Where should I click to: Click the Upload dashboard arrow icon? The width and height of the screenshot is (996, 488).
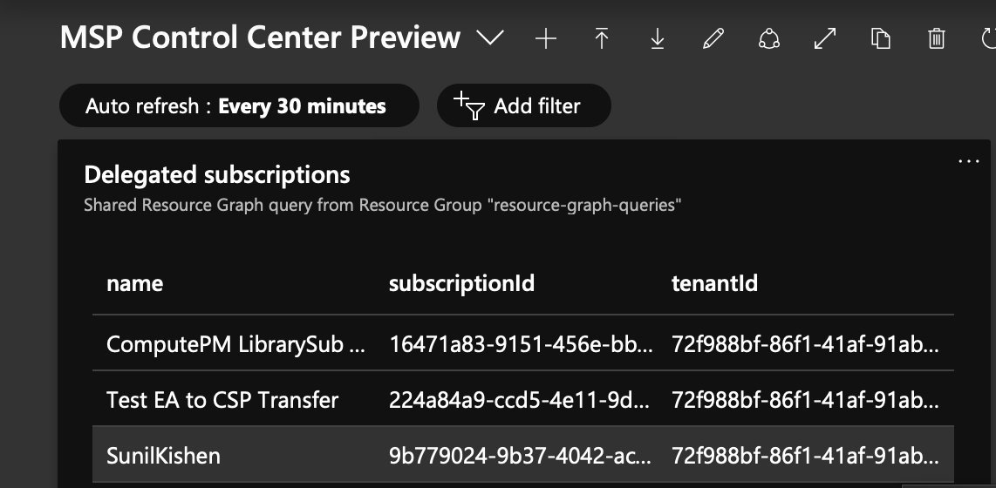[x=602, y=38]
